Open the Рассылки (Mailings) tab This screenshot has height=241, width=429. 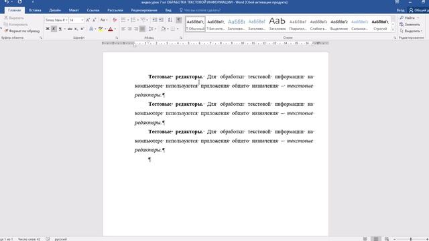(x=115, y=10)
